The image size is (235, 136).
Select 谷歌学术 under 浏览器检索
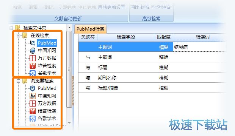pos(47,119)
